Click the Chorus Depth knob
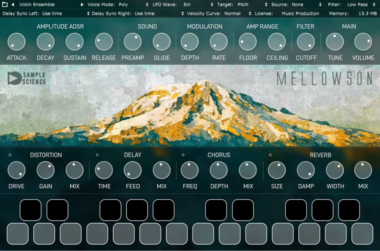The image size is (380, 251). click(218, 170)
